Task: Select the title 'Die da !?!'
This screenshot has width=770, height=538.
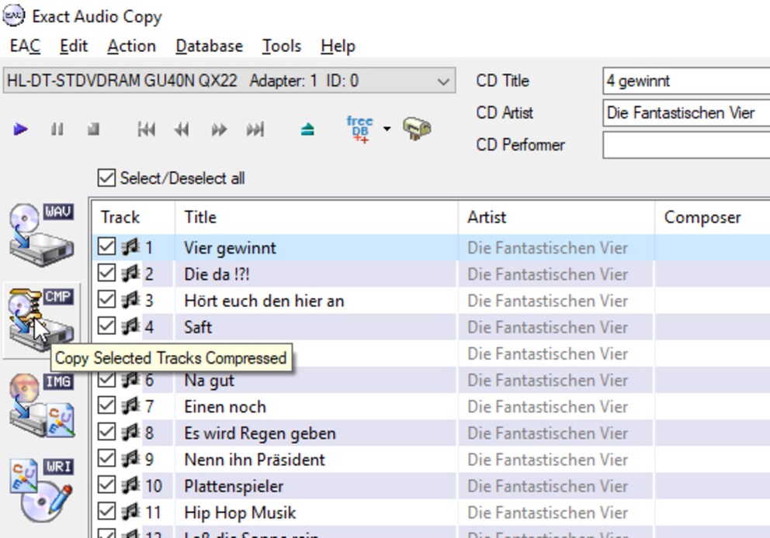Action: click(x=217, y=274)
